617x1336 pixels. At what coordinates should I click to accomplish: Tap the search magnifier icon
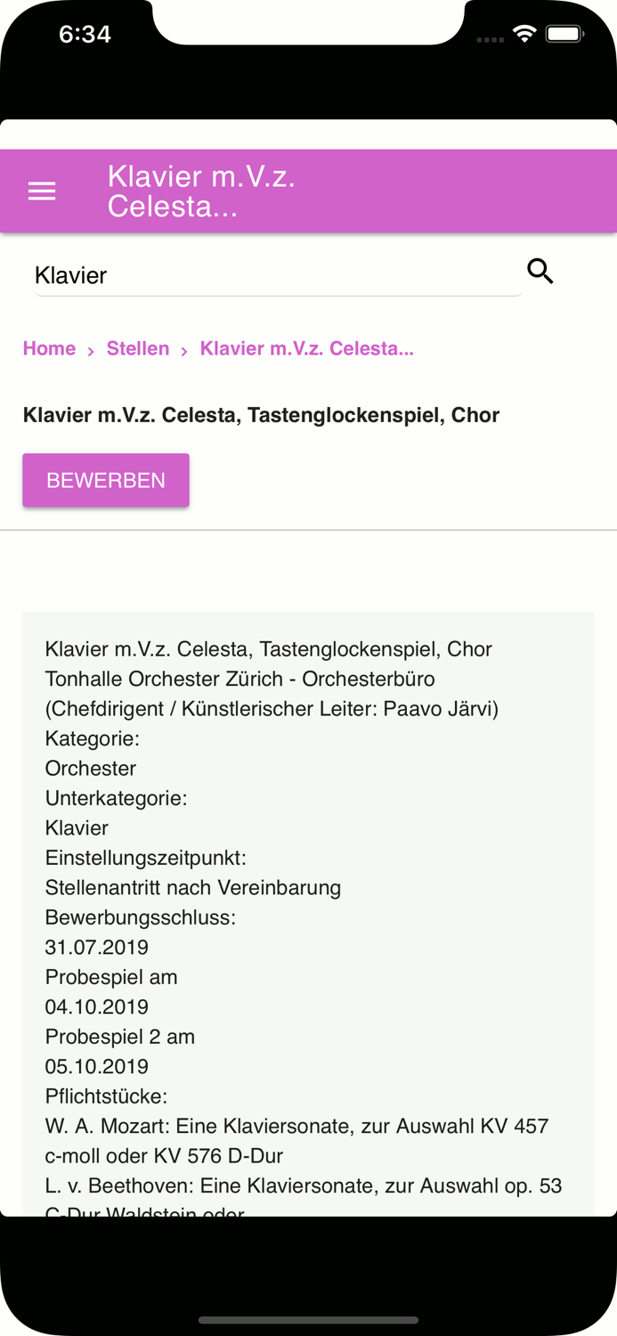point(541,271)
